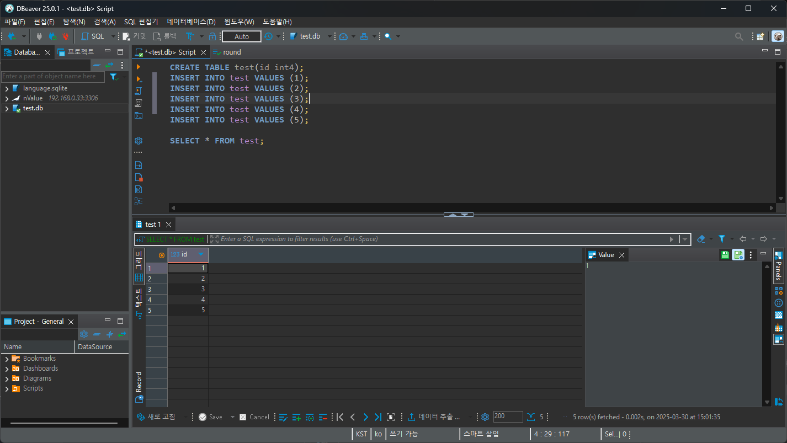
Task: Click the KST timezone status bar entry
Action: 361,434
